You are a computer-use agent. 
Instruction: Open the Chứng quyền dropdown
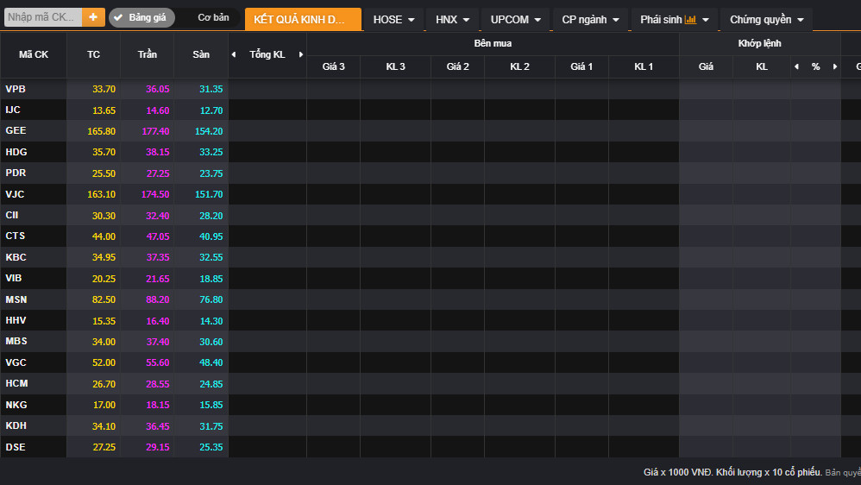766,19
